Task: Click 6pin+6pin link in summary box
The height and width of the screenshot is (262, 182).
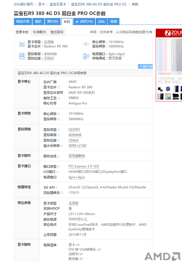Action: (x=116, y=54)
